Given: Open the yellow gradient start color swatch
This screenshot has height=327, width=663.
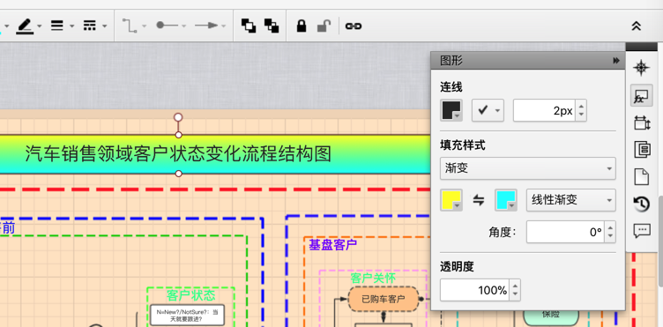Looking at the screenshot, I should (x=451, y=200).
